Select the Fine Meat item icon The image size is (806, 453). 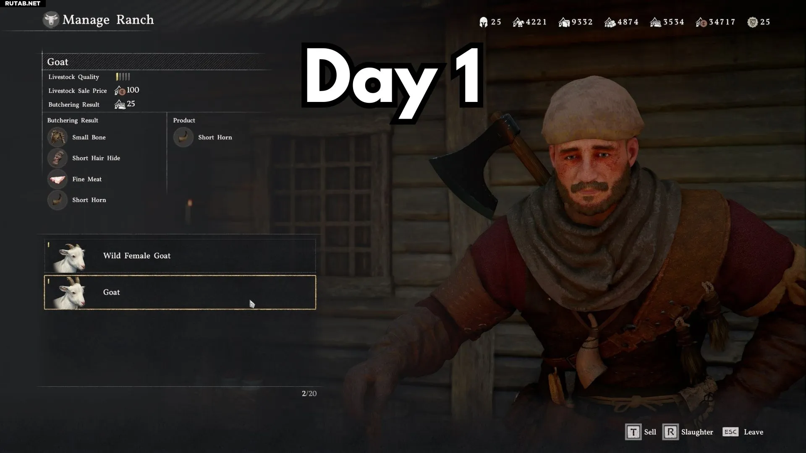(x=57, y=179)
